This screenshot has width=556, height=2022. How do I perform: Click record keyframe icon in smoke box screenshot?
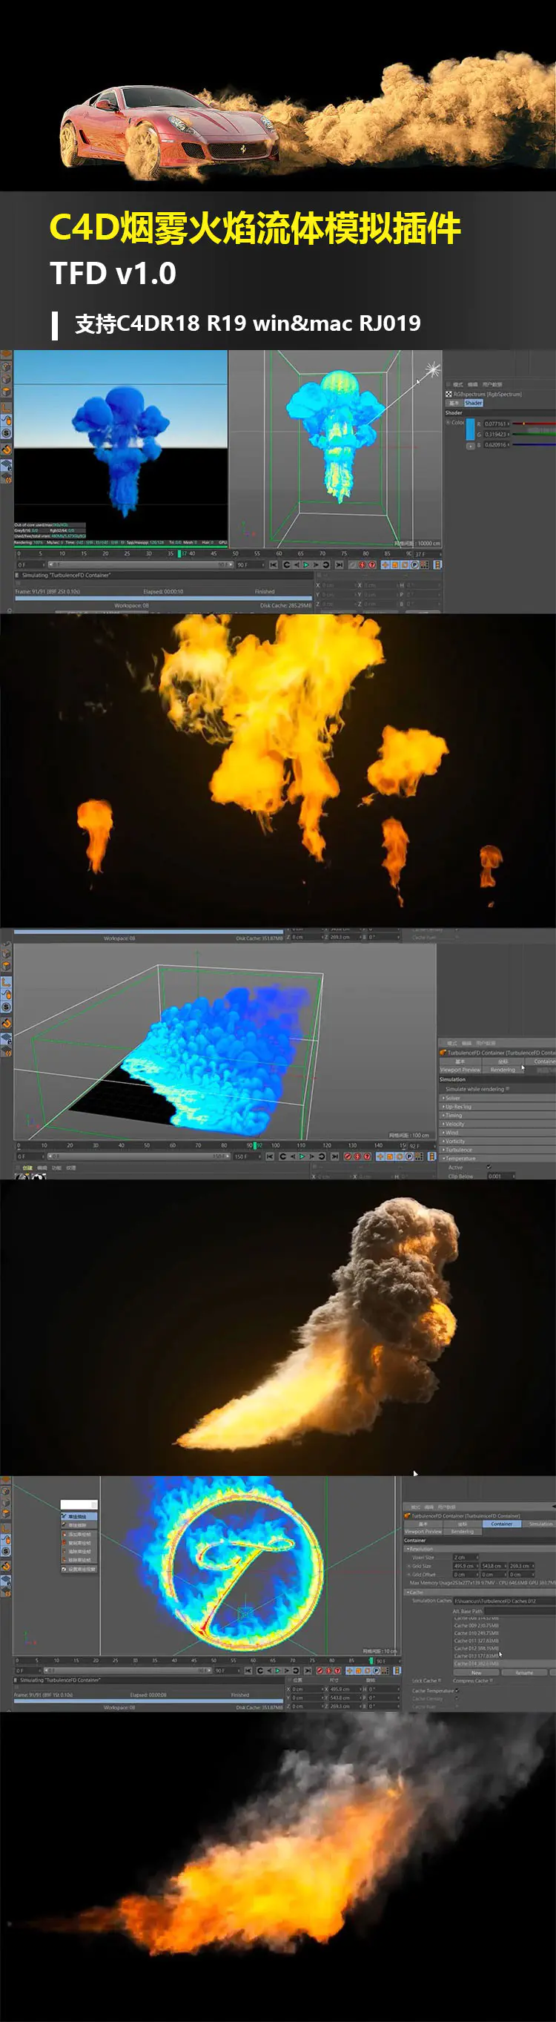coord(348,1157)
